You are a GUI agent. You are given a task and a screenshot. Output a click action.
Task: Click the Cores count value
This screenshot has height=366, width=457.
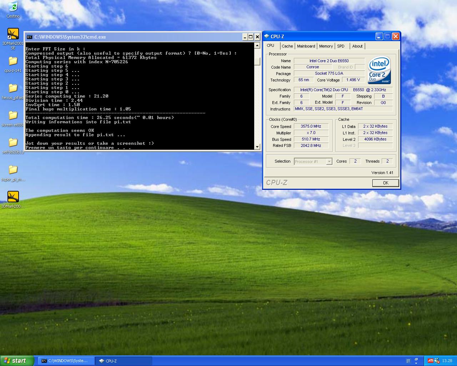pos(355,161)
